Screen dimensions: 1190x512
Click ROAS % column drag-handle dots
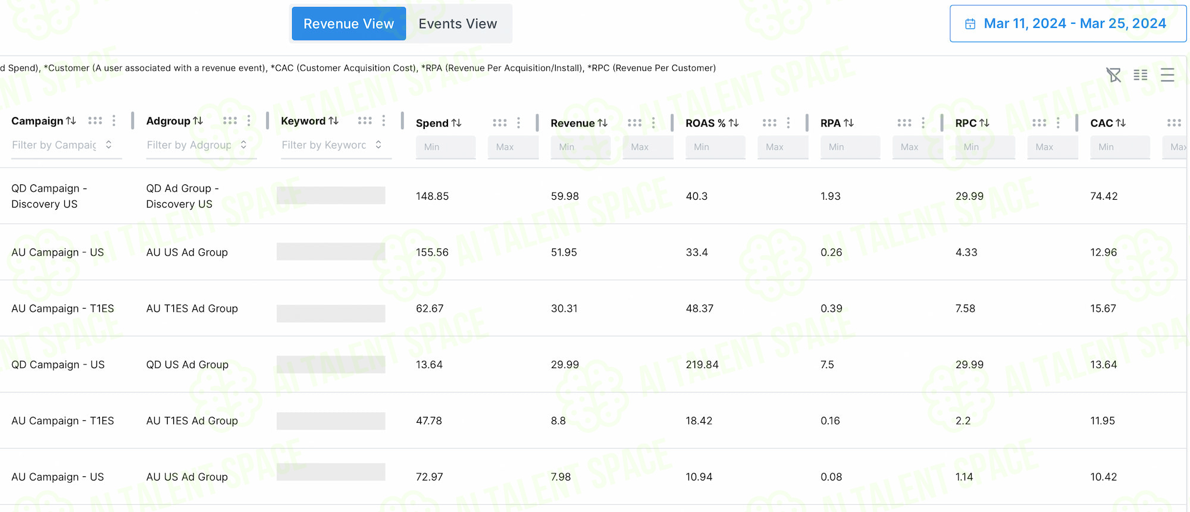(x=769, y=122)
